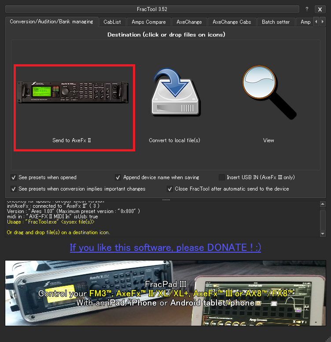331x342 pixels.
Task: Open the partially visible Amp tab
Action: click(305, 22)
